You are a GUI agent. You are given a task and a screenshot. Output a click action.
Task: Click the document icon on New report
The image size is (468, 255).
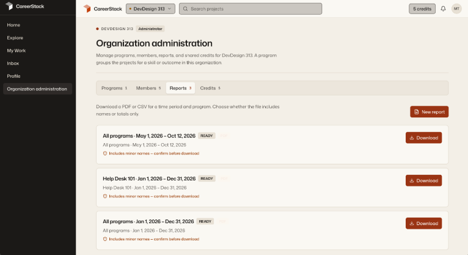[x=416, y=112]
